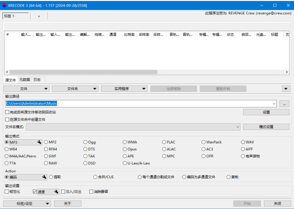The width and height of the screenshot is (294, 209).
Task: Click the 关闭 button
Action: coord(277,203)
